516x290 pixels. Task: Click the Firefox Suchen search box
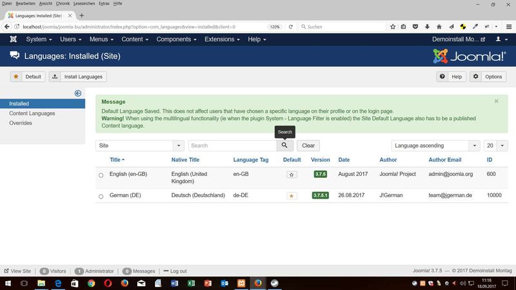click(342, 26)
